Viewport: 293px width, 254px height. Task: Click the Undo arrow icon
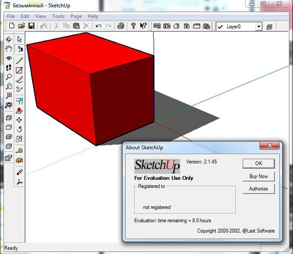coord(98,26)
